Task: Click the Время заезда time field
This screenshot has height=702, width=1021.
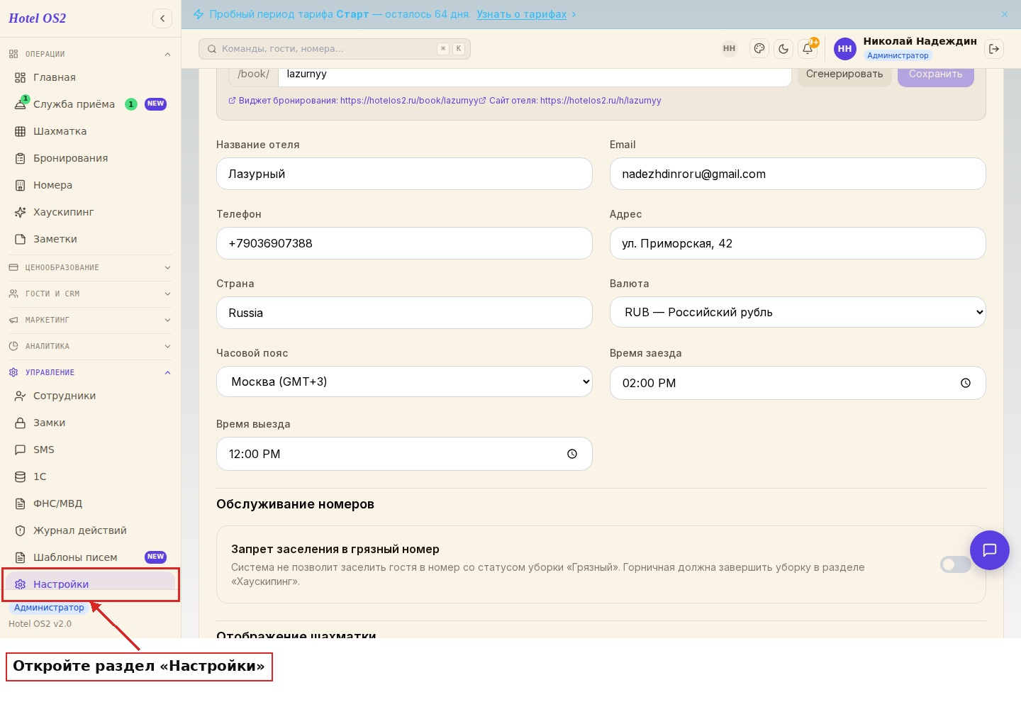Action: point(798,383)
